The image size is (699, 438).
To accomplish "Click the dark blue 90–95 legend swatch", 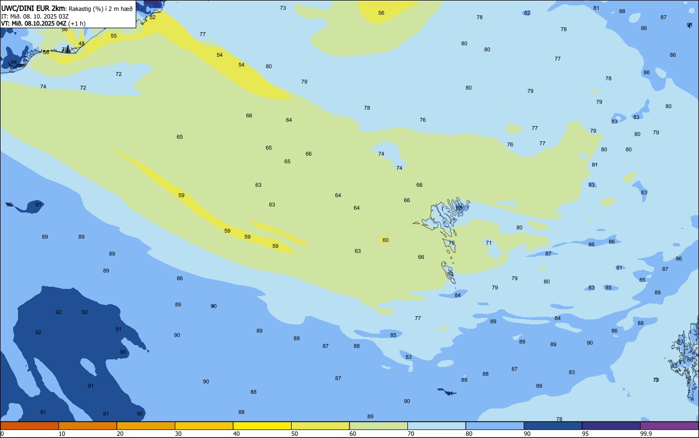I will click(x=553, y=425).
